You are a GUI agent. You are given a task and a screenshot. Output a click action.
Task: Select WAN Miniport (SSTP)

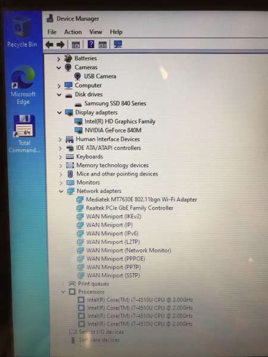tap(113, 275)
